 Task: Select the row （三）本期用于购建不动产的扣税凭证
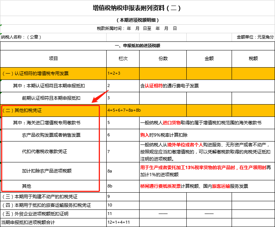click(53, 197)
